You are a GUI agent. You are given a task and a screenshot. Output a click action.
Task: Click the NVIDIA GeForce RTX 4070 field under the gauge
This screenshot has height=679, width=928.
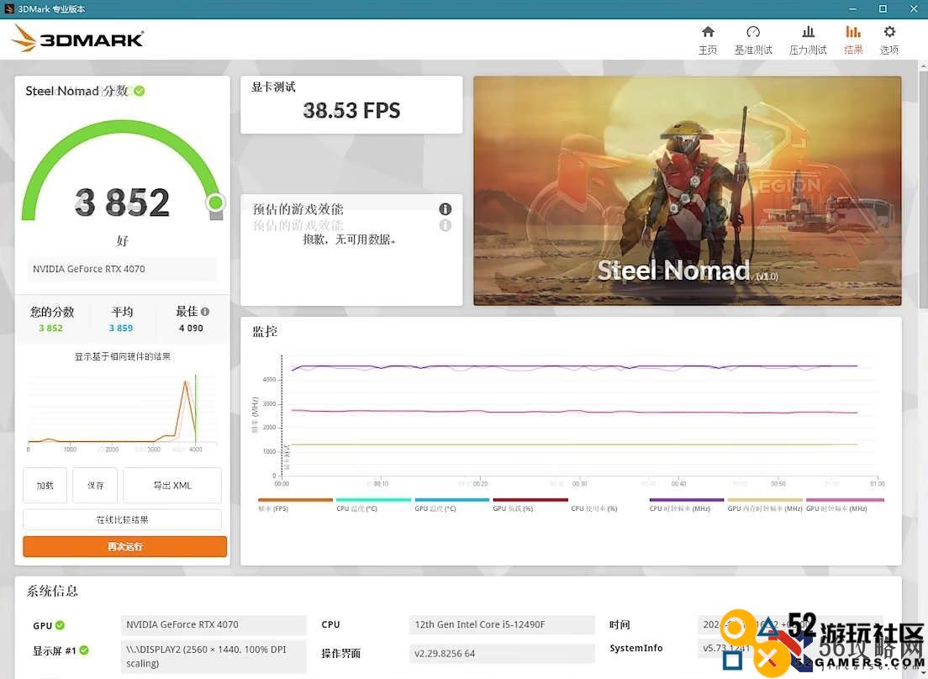click(x=121, y=269)
